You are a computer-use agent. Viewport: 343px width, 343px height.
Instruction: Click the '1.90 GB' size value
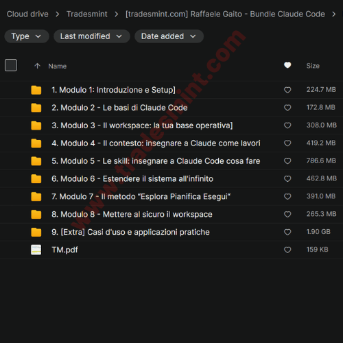[x=318, y=232]
